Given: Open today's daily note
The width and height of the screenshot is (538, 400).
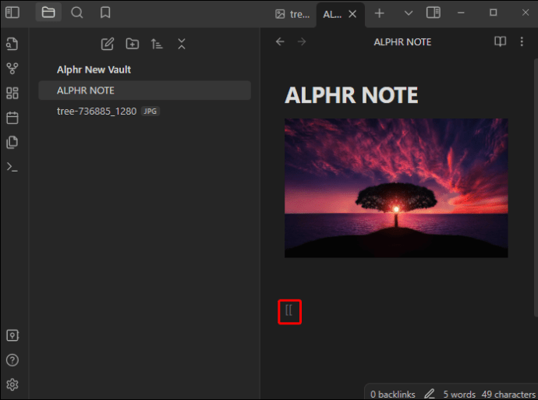Looking at the screenshot, I should (x=12, y=118).
